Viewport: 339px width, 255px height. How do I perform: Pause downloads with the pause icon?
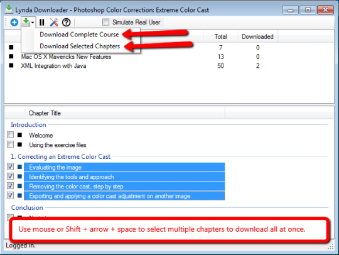41,22
